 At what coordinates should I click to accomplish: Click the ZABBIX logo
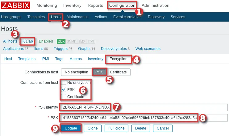[x=16, y=5]
